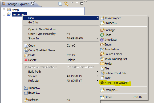Click the HTML Test Wizard globe icon
This screenshot has height=103, width=154.
[x=102, y=83]
